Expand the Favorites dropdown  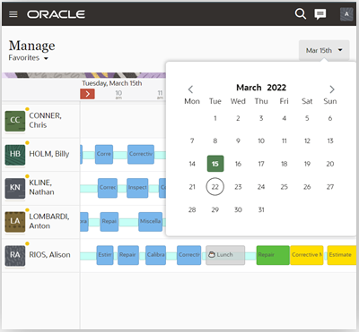(29, 58)
